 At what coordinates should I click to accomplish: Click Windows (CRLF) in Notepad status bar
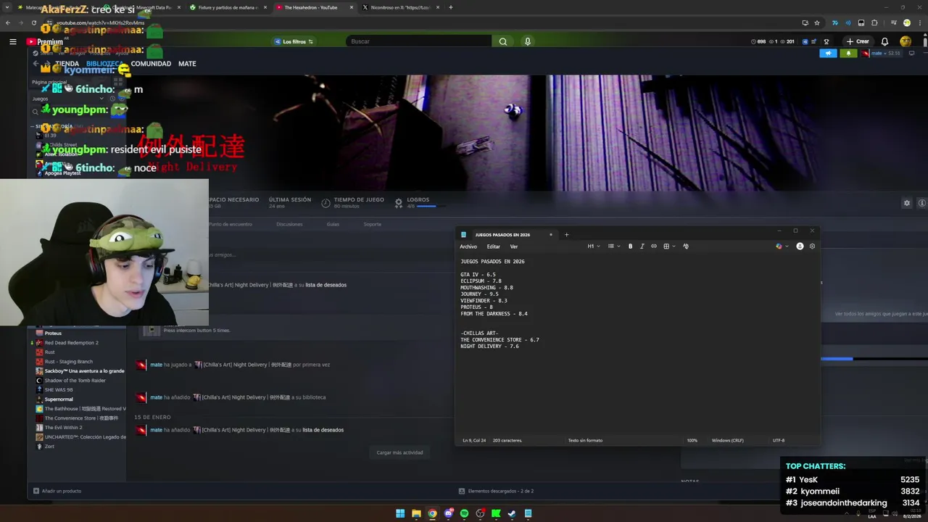click(x=727, y=440)
